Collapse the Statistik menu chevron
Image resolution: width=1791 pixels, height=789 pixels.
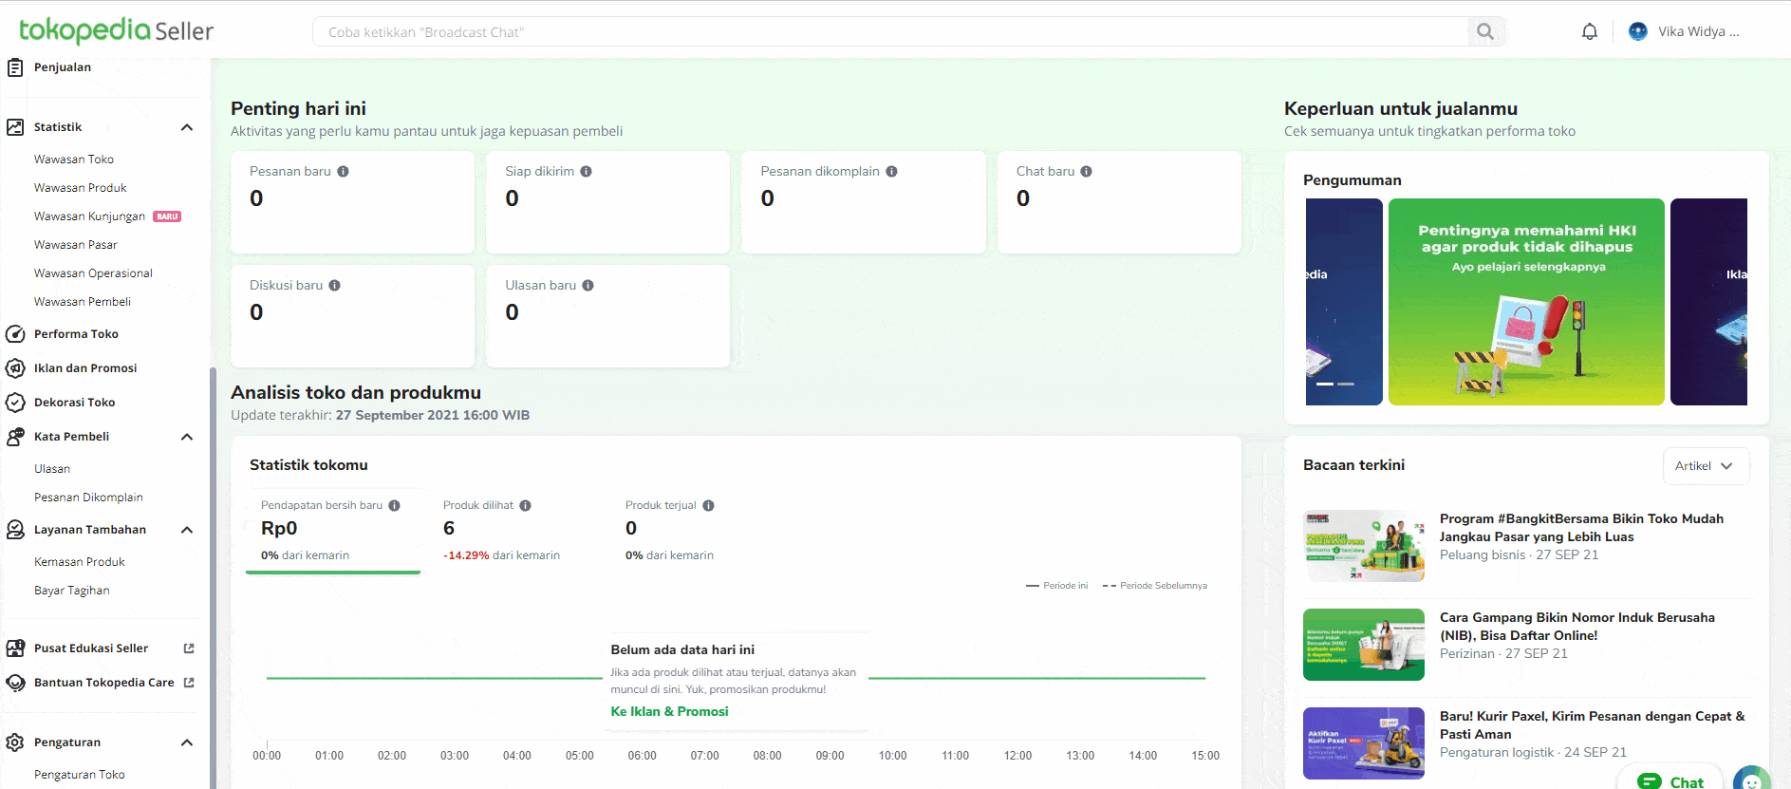[x=187, y=127]
